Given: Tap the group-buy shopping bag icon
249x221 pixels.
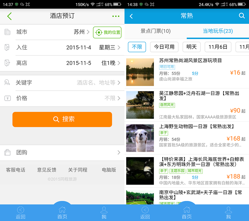Looking at the screenshot, I should [x=7, y=152].
